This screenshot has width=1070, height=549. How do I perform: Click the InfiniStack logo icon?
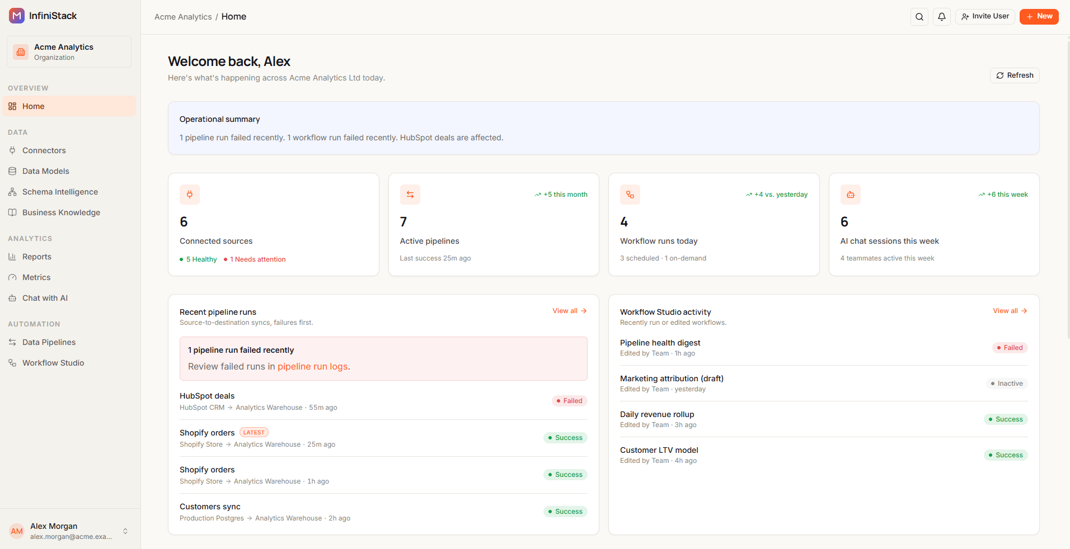tap(17, 16)
